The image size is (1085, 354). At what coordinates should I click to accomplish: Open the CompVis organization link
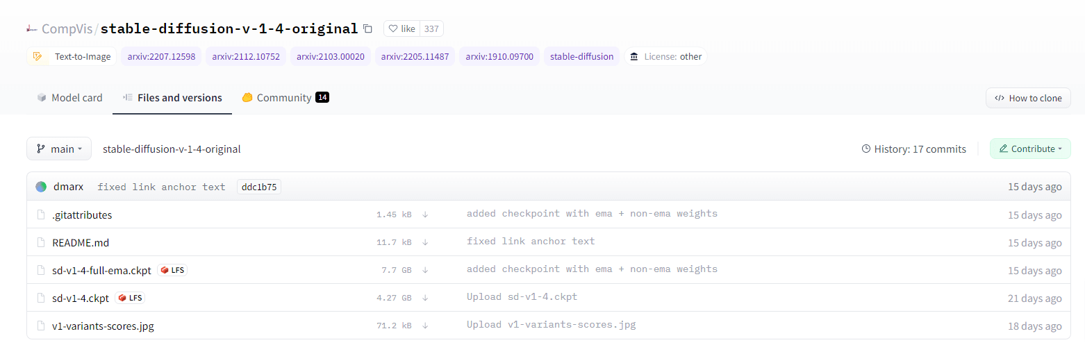click(68, 28)
